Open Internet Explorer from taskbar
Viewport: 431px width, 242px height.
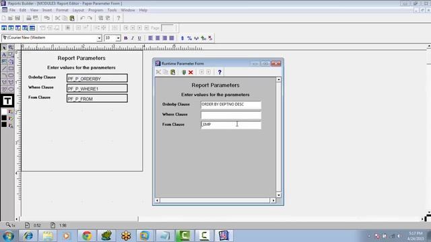pos(28,236)
